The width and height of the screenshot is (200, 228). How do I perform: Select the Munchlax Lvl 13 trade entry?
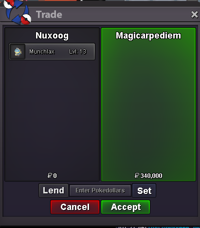[x=52, y=52]
